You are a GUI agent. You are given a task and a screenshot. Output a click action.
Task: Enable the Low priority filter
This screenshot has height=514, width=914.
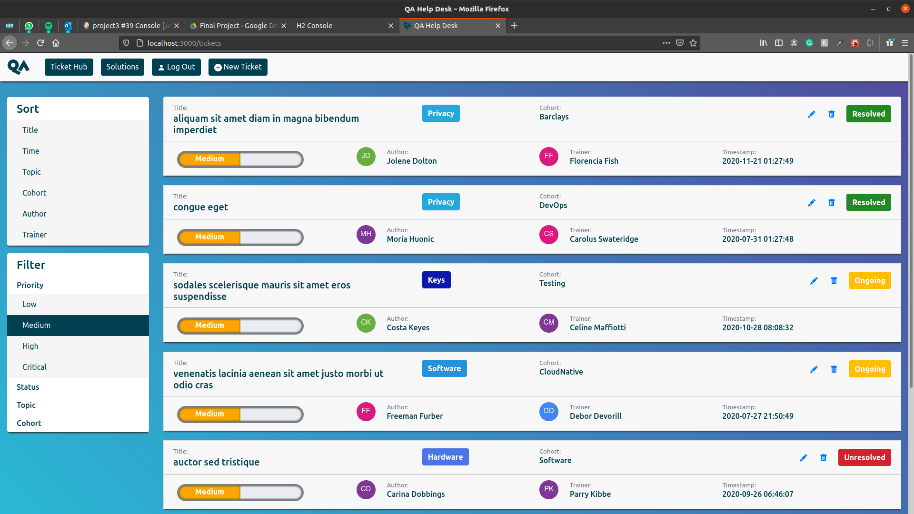(29, 304)
